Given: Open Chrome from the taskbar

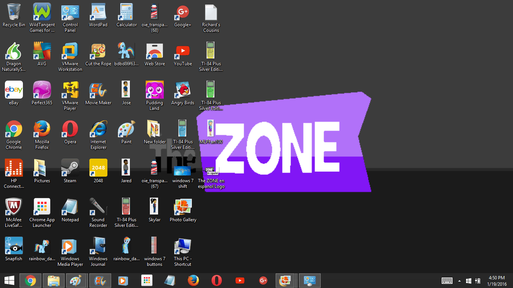Looking at the screenshot, I should [30, 280].
